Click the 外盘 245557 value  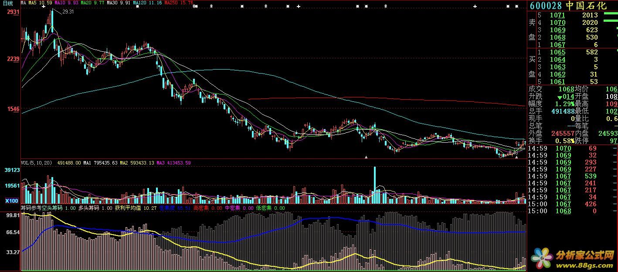point(563,134)
